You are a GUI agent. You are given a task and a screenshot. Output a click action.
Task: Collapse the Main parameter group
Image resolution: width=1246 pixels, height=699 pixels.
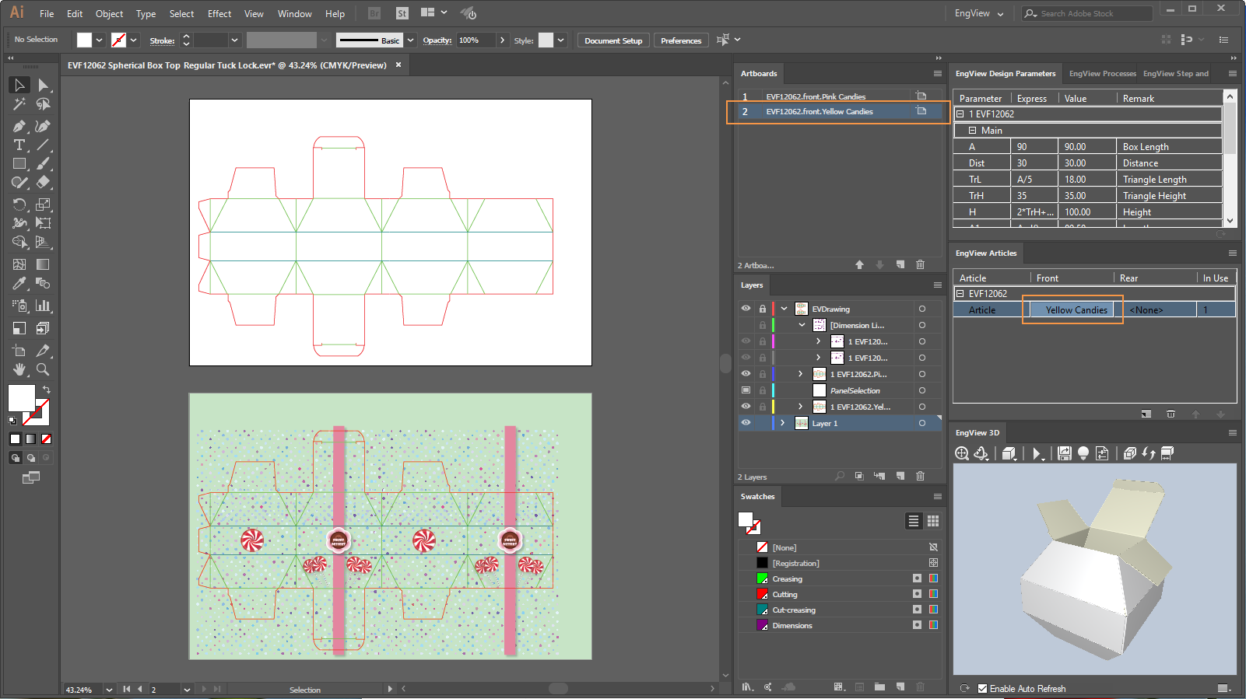click(972, 131)
